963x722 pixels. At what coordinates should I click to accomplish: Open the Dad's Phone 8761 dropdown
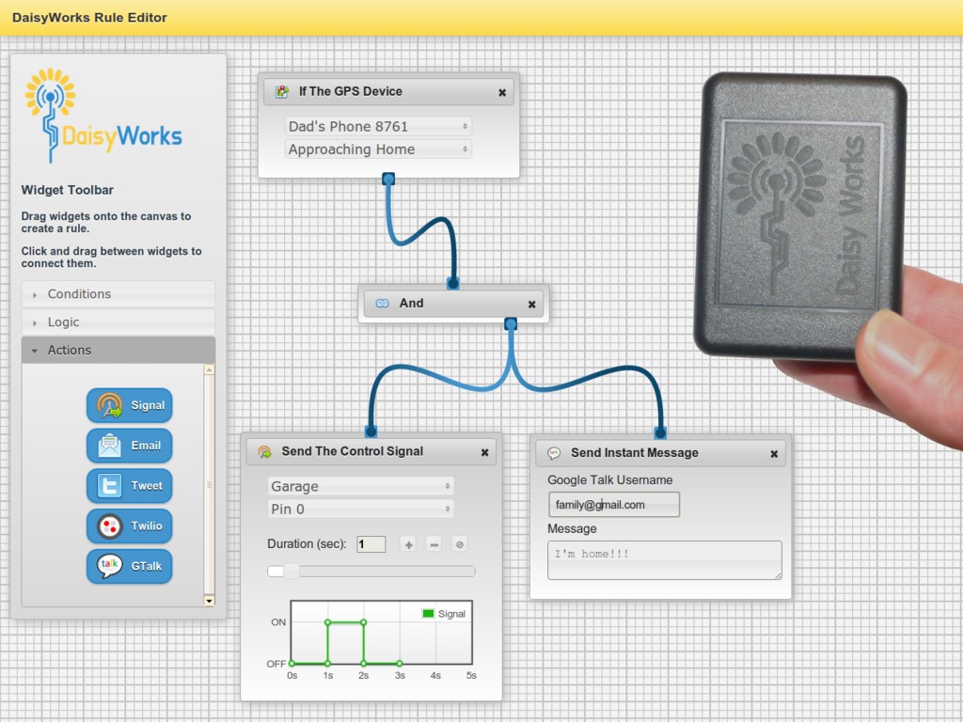pyautogui.click(x=378, y=127)
